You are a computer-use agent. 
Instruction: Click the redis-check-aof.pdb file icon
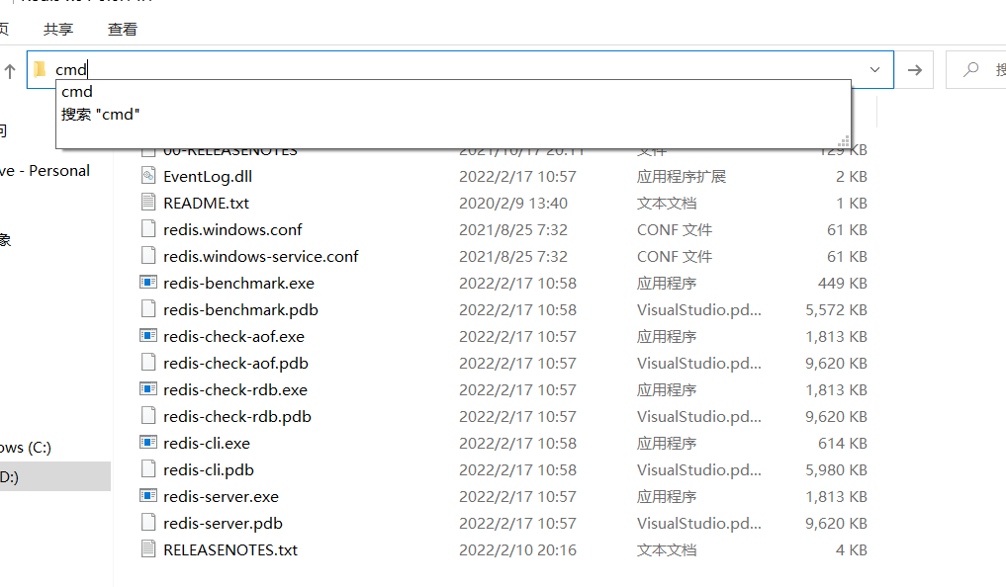(148, 363)
